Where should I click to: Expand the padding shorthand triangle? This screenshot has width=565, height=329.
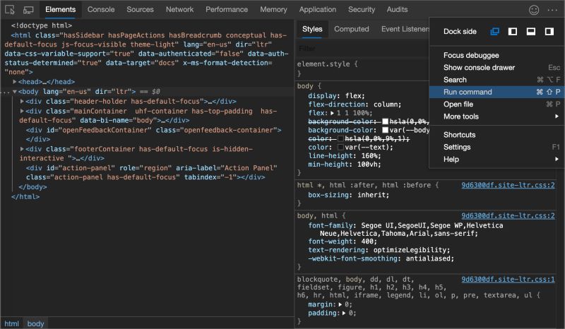point(344,313)
